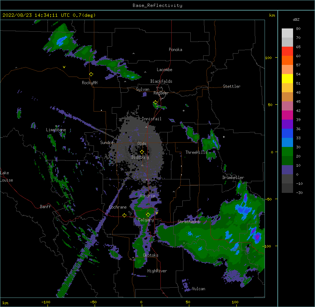The image size is (315, 307).
Task: Select the Cochrane label
Action: [118, 207]
